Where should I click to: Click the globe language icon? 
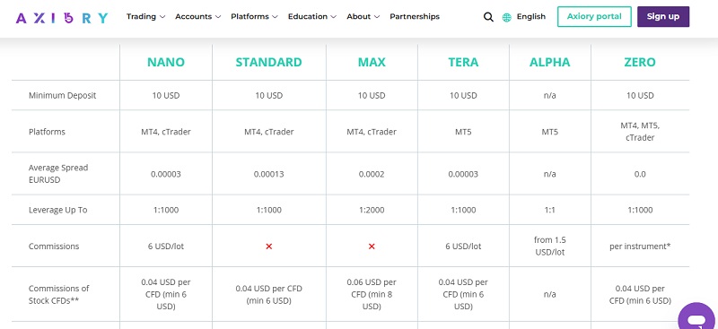click(x=507, y=17)
